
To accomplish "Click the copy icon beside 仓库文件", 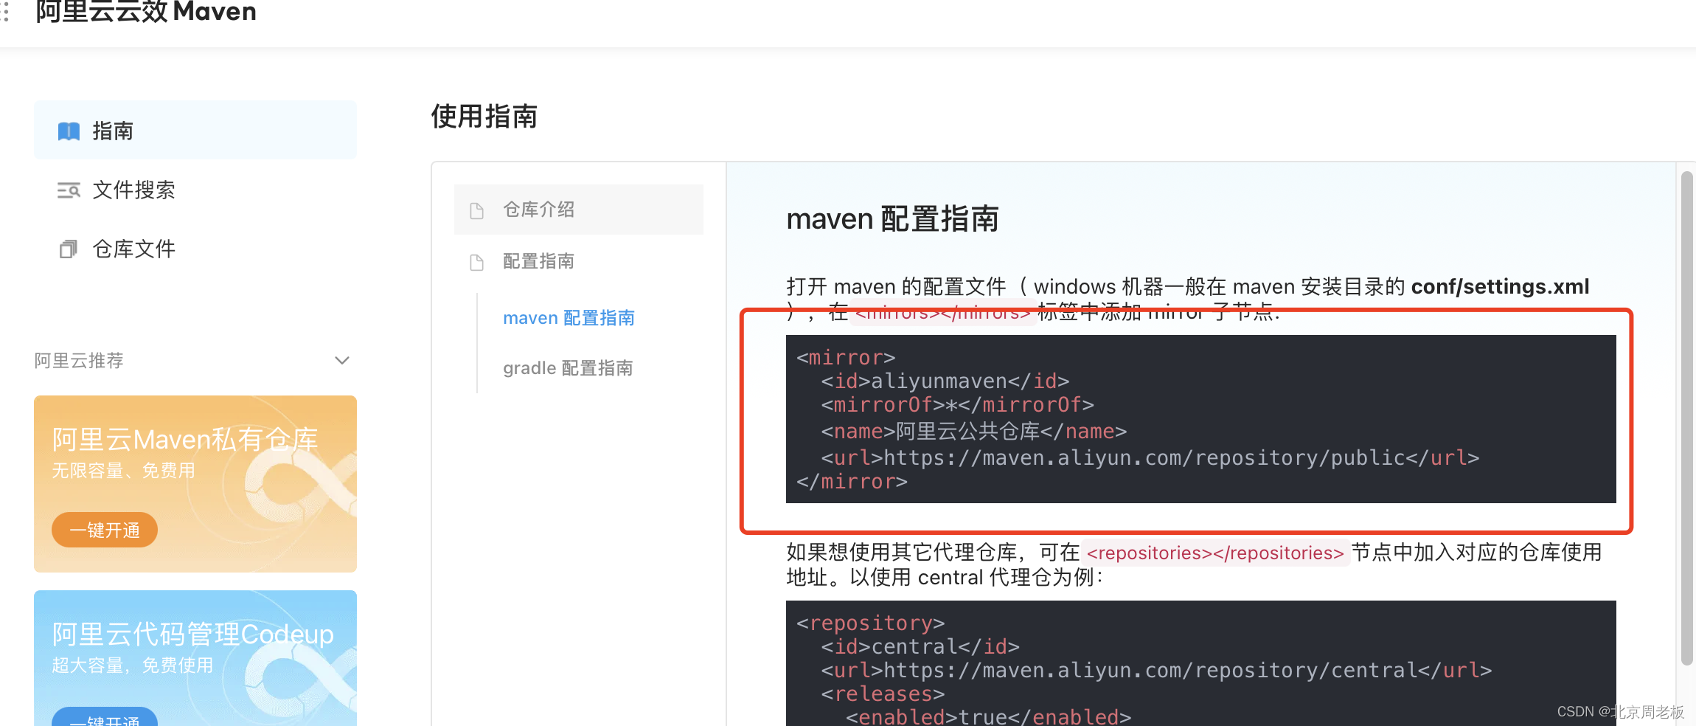I will click(68, 249).
